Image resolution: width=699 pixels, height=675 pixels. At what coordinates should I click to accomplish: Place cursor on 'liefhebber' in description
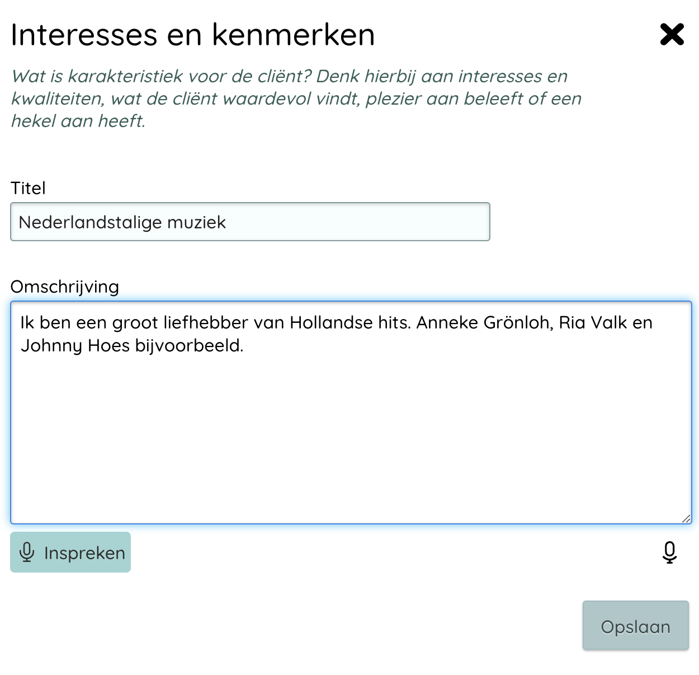[x=205, y=322]
